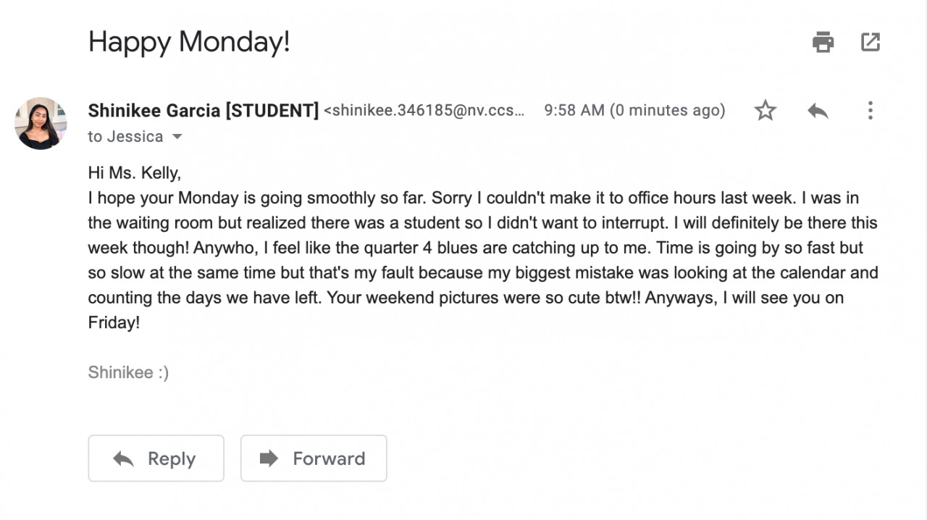
Task: Click the reply arrow icon beside the star
Action: pos(818,111)
